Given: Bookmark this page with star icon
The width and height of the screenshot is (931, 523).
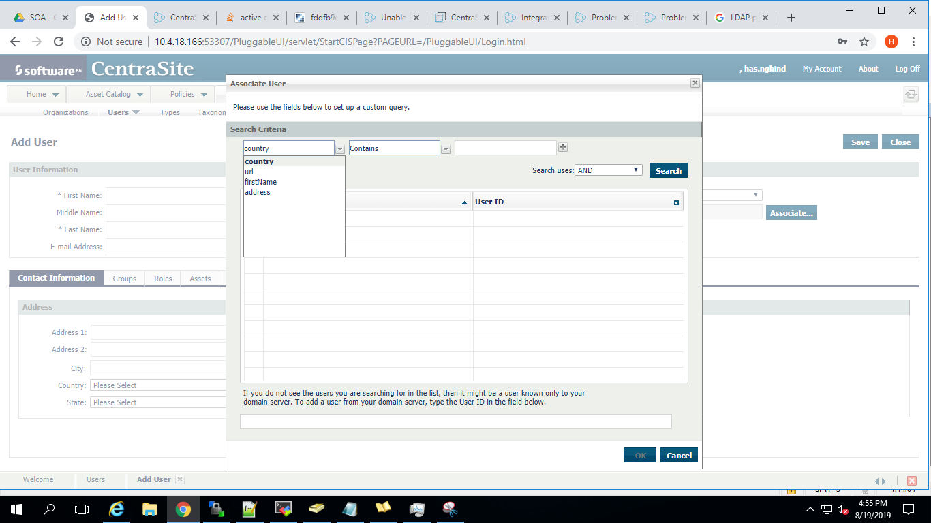Looking at the screenshot, I should click(x=864, y=42).
